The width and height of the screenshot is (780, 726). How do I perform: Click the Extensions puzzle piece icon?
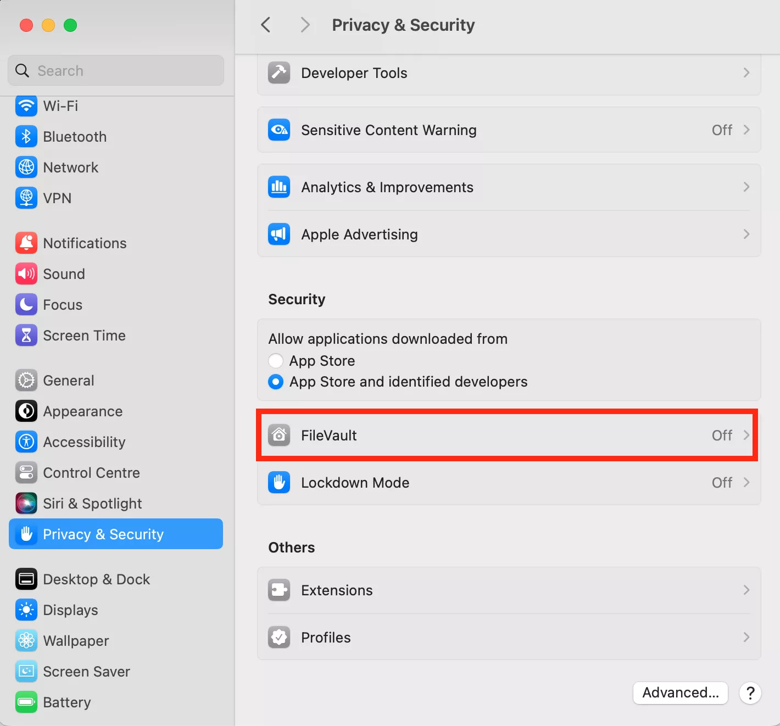click(279, 590)
